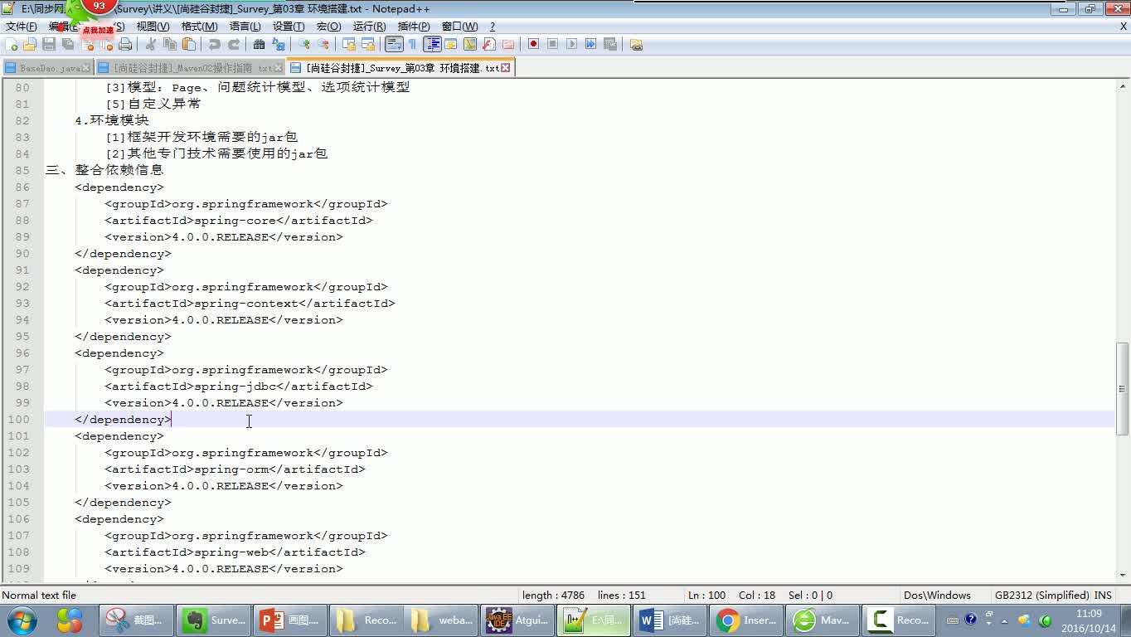Open the Function List panel icon

point(489,45)
